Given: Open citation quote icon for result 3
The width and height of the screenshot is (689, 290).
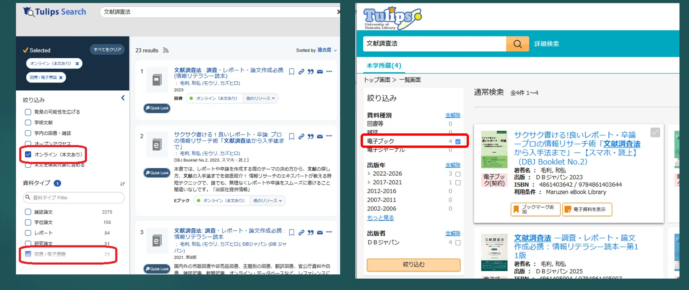Looking at the screenshot, I should (311, 232).
